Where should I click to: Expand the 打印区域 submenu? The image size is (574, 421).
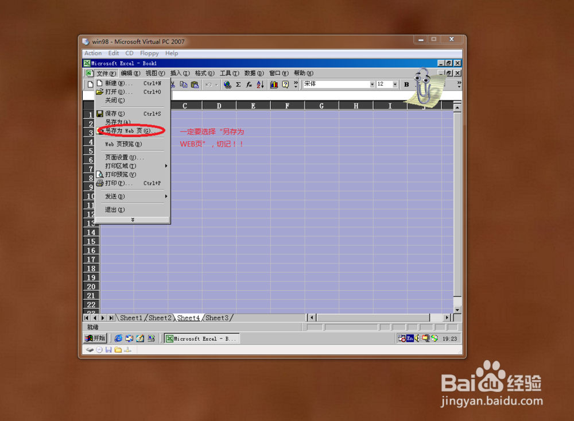point(133,166)
